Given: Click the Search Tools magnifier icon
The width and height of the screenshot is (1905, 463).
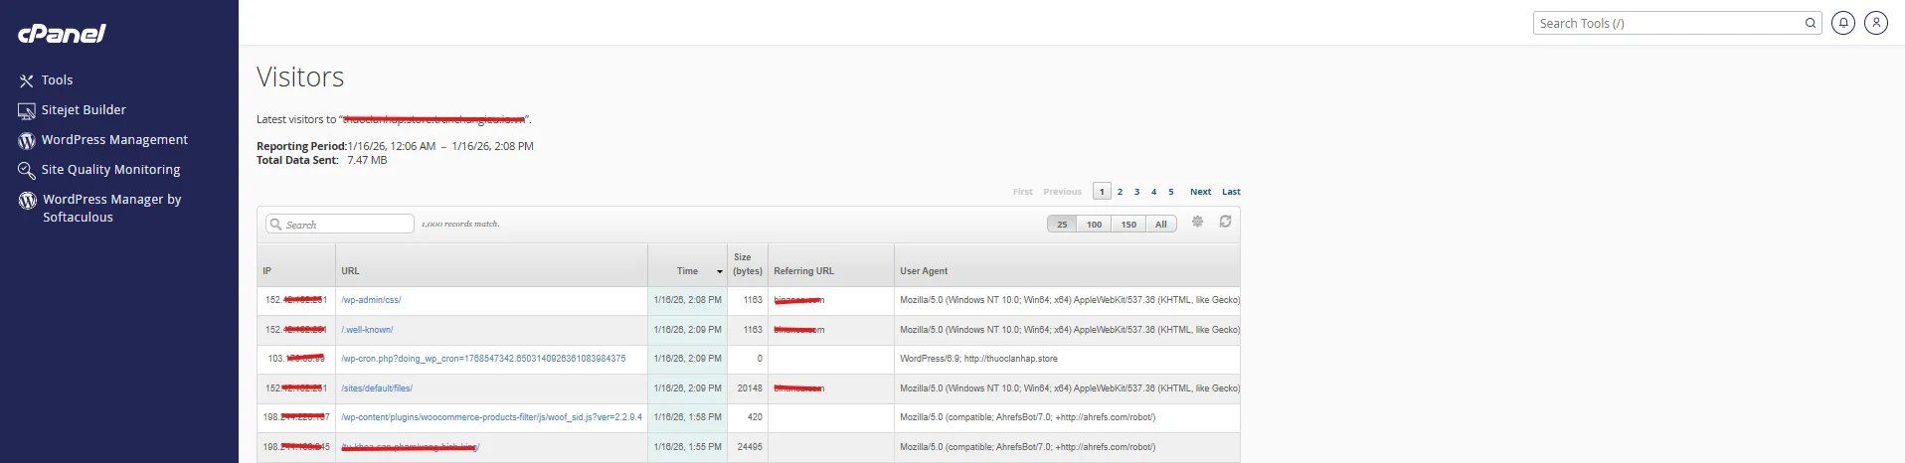Looking at the screenshot, I should click(x=1811, y=23).
